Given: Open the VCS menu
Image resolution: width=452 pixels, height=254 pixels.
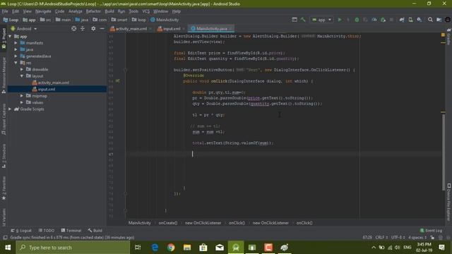Looking at the screenshot, I should 146,11.
